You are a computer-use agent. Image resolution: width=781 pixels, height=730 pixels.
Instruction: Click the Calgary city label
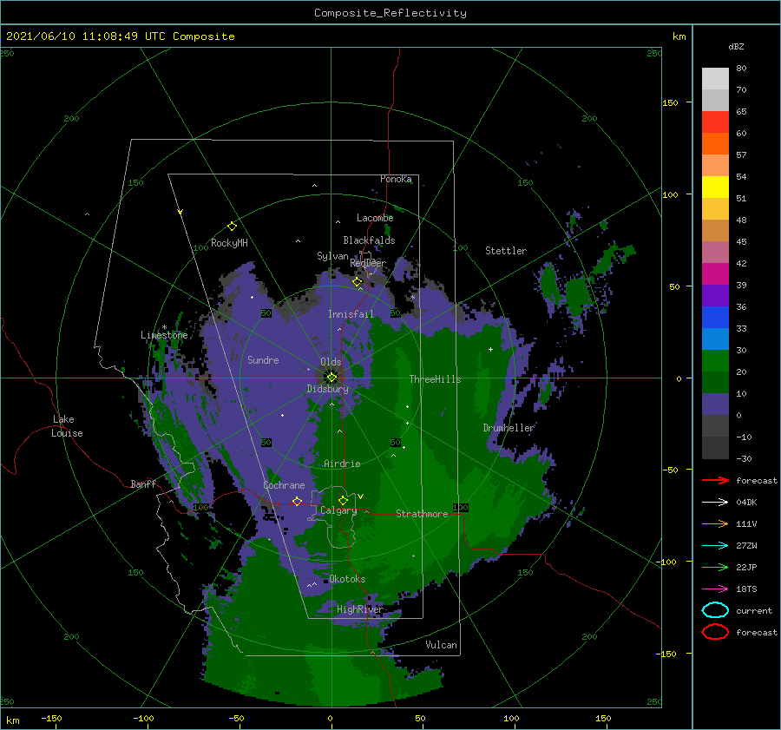(338, 510)
